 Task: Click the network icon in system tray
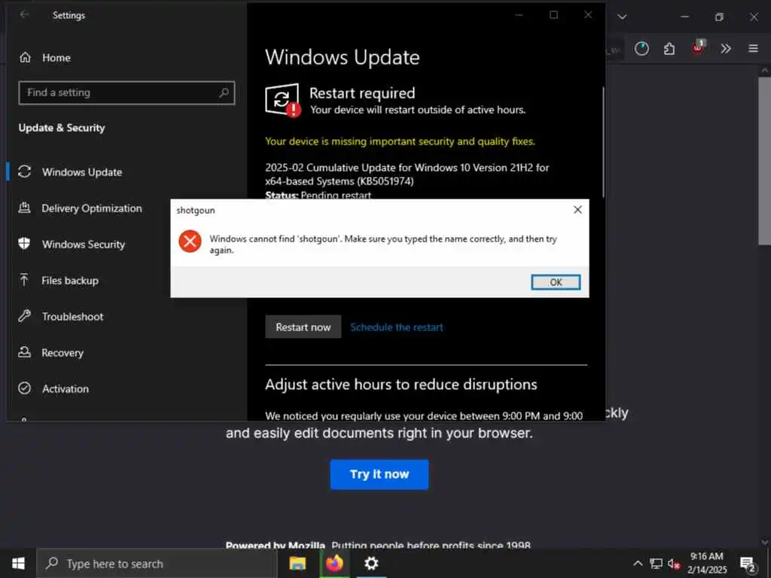656,563
